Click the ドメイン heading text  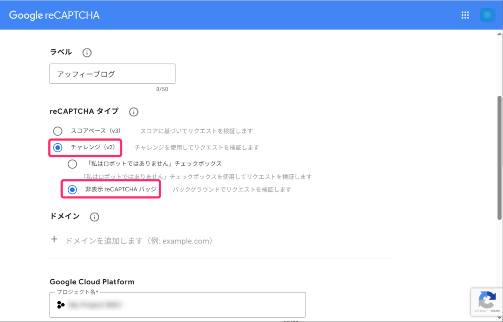[65, 216]
